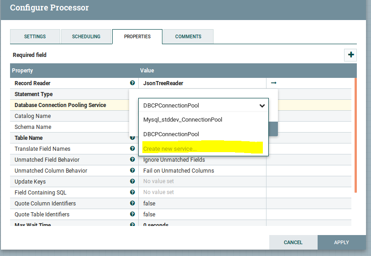Click the help icon for Table Name
Screen dimensions: 371x256
[132, 138]
